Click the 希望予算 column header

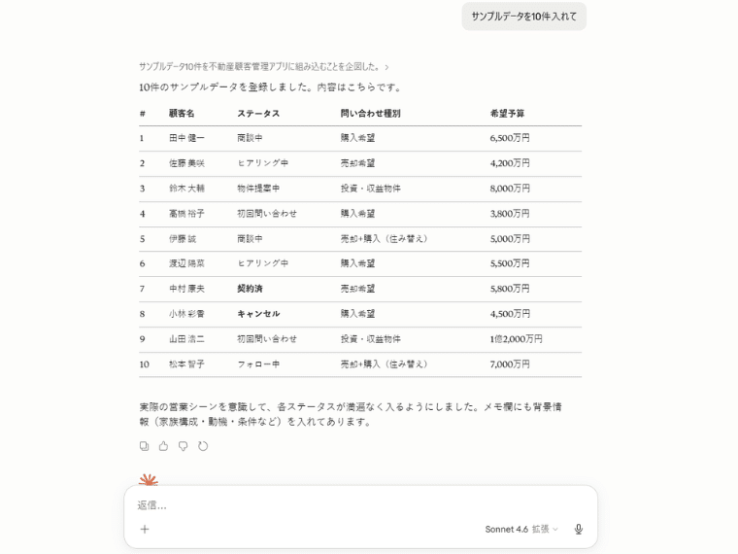(507, 114)
